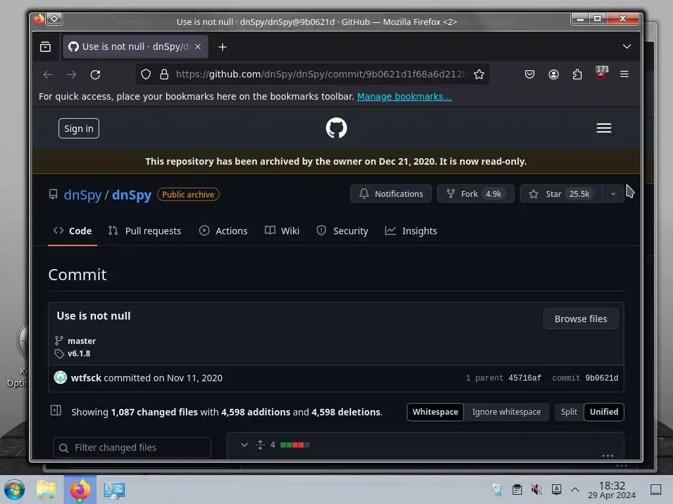Expand the list all tabs chevron
Screen dimensions: 673x504
626,47
